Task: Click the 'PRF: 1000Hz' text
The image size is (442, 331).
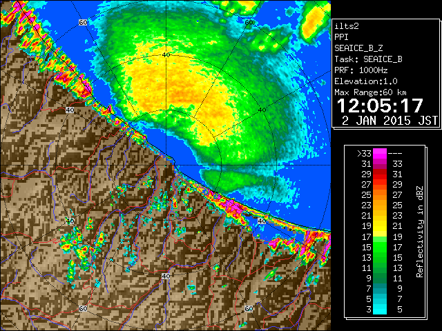Action: tap(361, 70)
